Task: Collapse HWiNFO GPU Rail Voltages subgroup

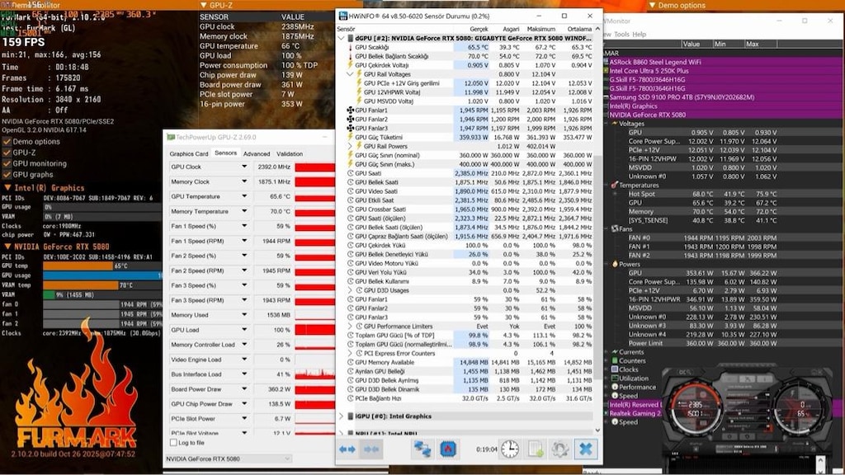Action: (x=350, y=74)
